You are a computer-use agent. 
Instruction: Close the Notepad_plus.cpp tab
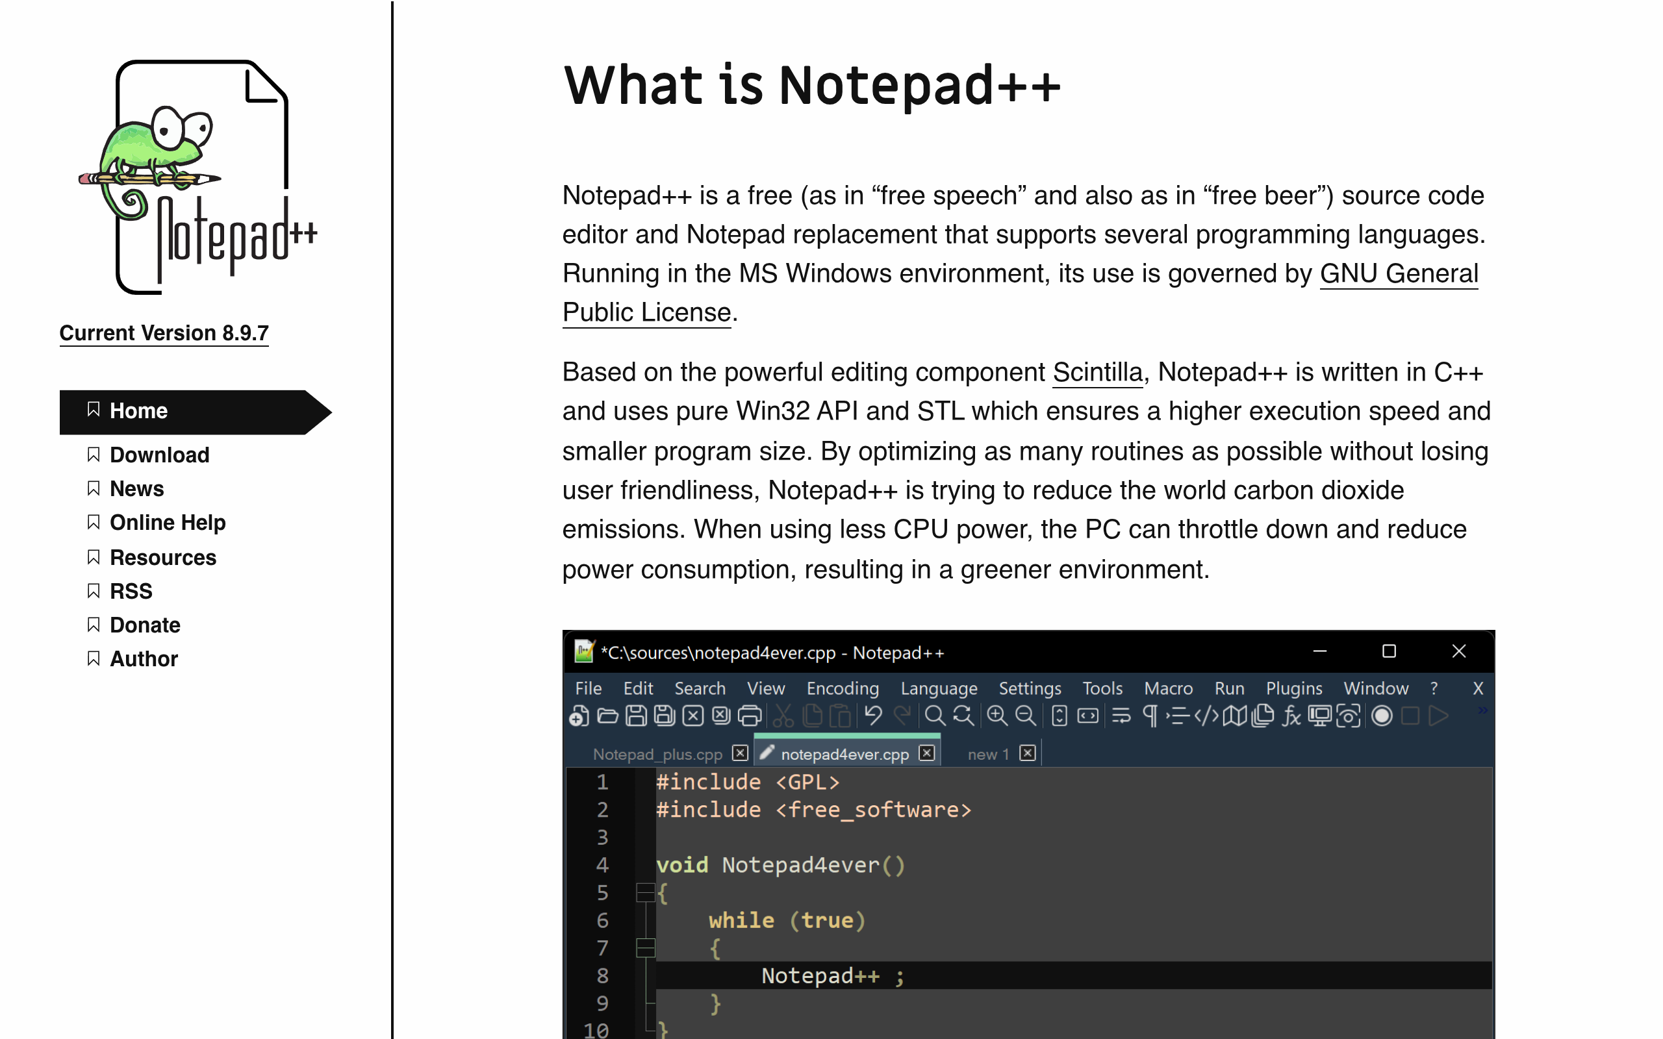739,753
